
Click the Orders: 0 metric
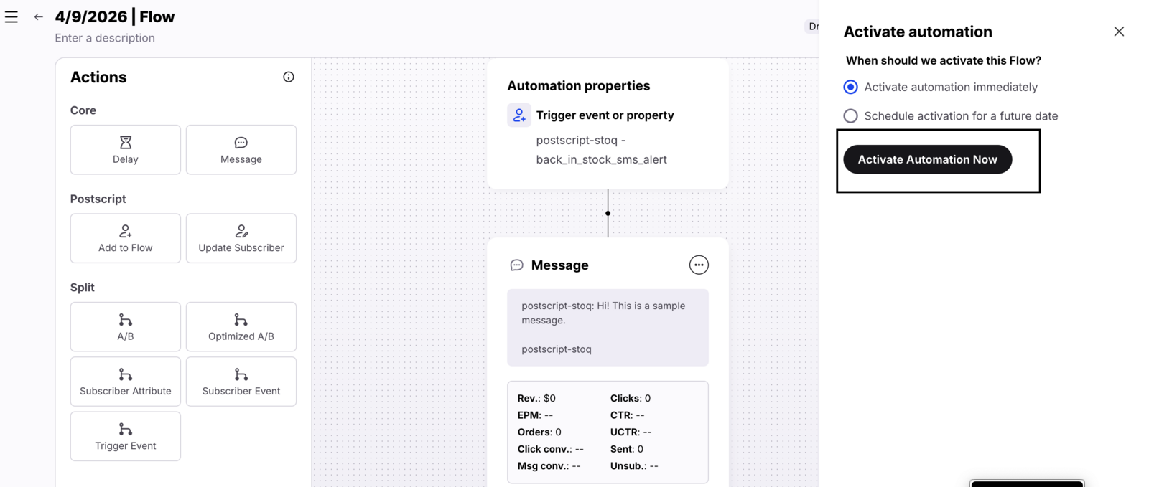(x=539, y=432)
